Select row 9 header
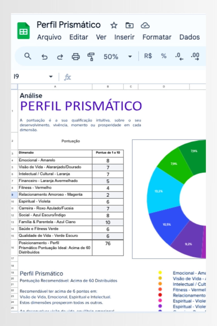Viewport: 217px width, 326px height. [14, 195]
